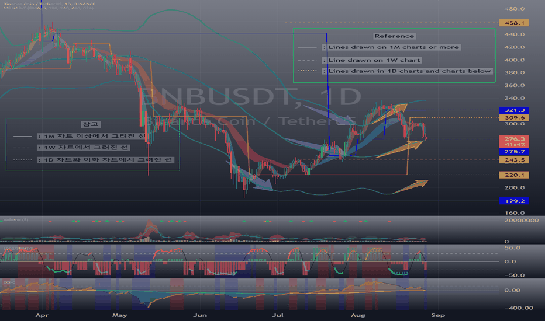
Task: Select the '1M 차트 이상에서 그려진 선' note
Action: point(91,136)
